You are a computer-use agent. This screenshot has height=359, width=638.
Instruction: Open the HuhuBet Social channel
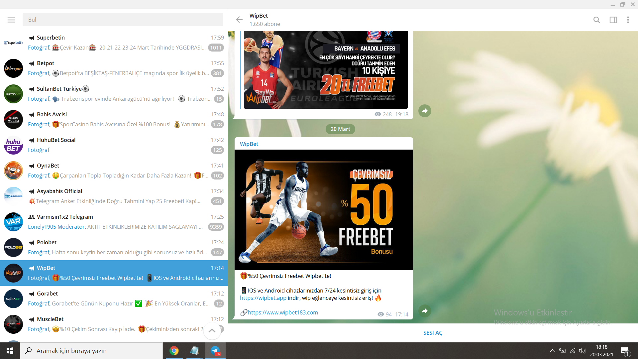click(x=114, y=145)
